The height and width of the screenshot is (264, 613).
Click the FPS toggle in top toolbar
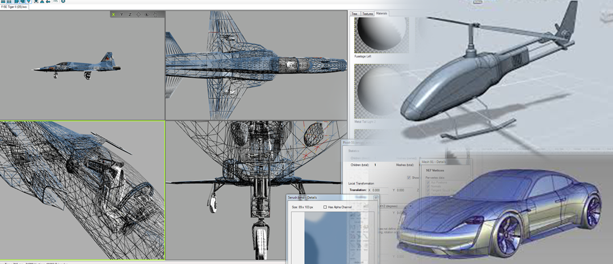(56, 1)
